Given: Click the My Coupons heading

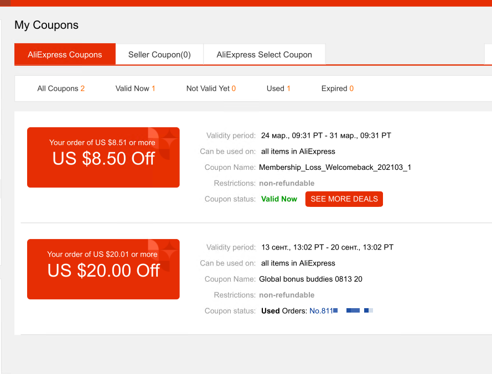Looking at the screenshot, I should (x=46, y=25).
